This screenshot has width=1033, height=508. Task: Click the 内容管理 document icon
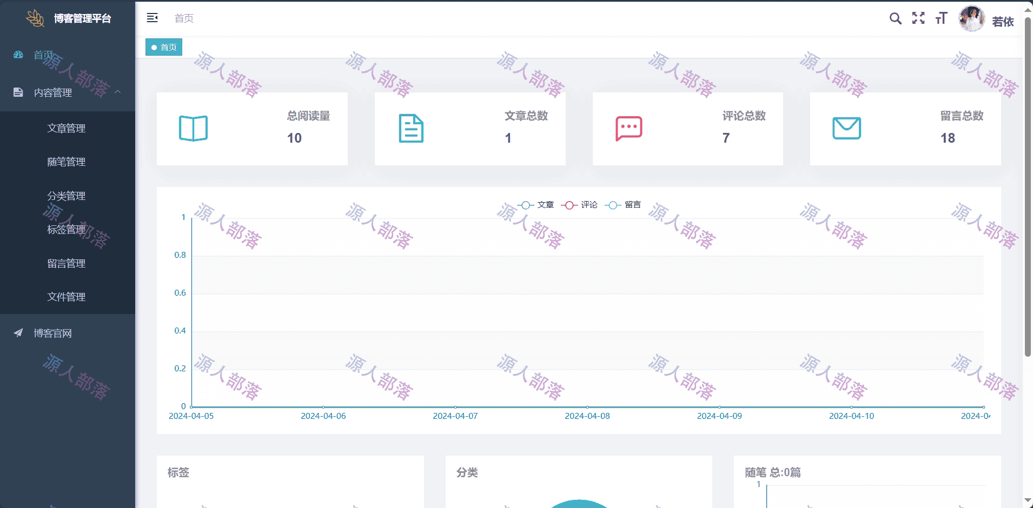click(18, 92)
